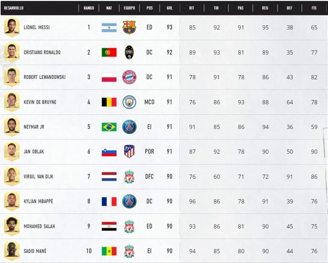Click the Argentina flag icon
The width and height of the screenshot is (328, 263).
coord(109,28)
